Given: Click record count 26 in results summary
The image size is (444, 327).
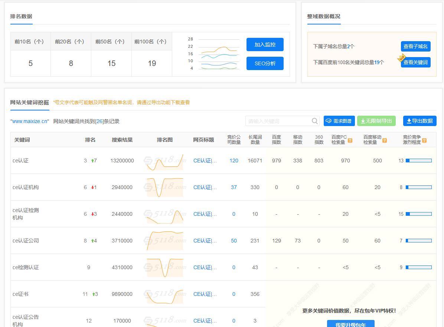Looking at the screenshot, I should tap(99, 121).
